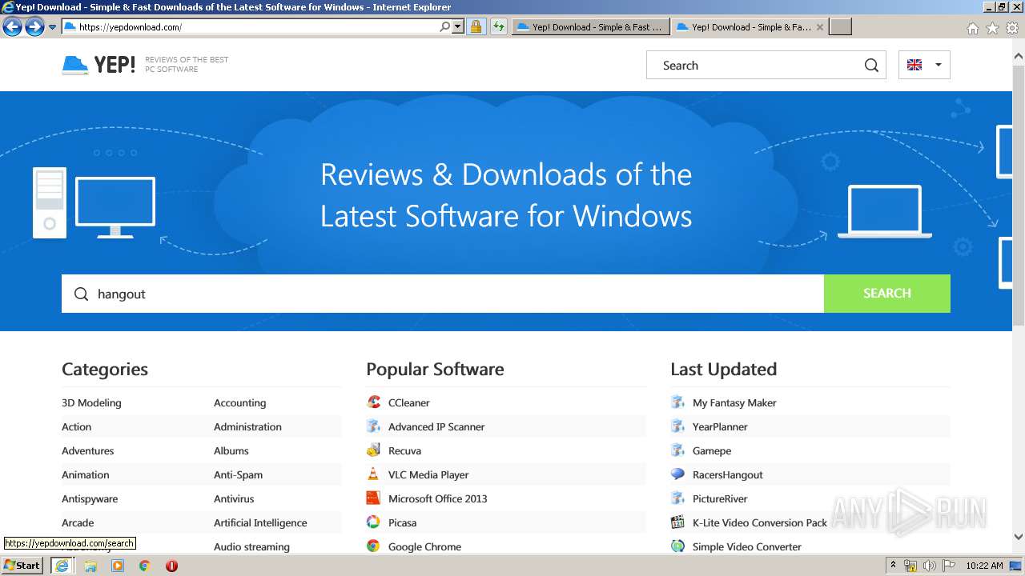The height and width of the screenshot is (576, 1025).
Task: Open the IE Tools gear icon
Action: [1012, 28]
